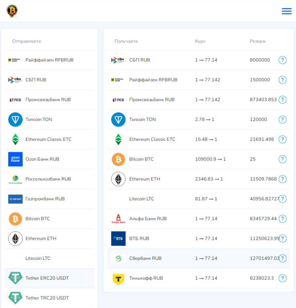The image size is (296, 308).
Task: Open the hamburger menu
Action: tap(287, 11)
